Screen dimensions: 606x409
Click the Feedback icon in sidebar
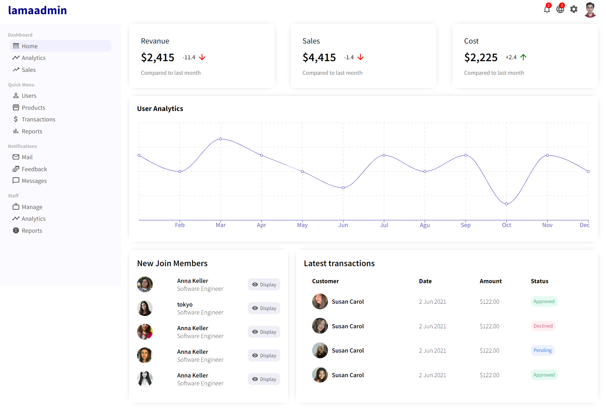coord(16,169)
